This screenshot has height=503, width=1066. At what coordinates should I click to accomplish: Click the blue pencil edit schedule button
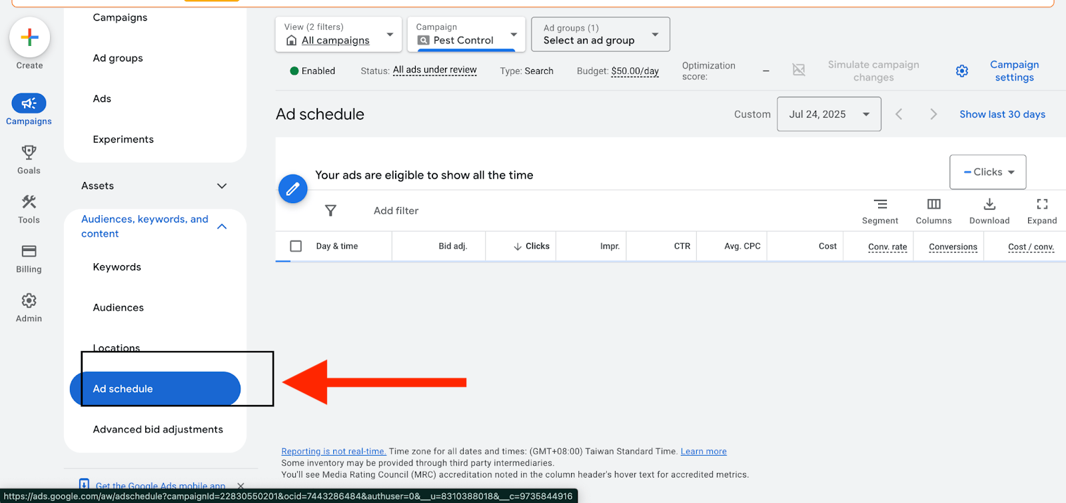click(292, 189)
